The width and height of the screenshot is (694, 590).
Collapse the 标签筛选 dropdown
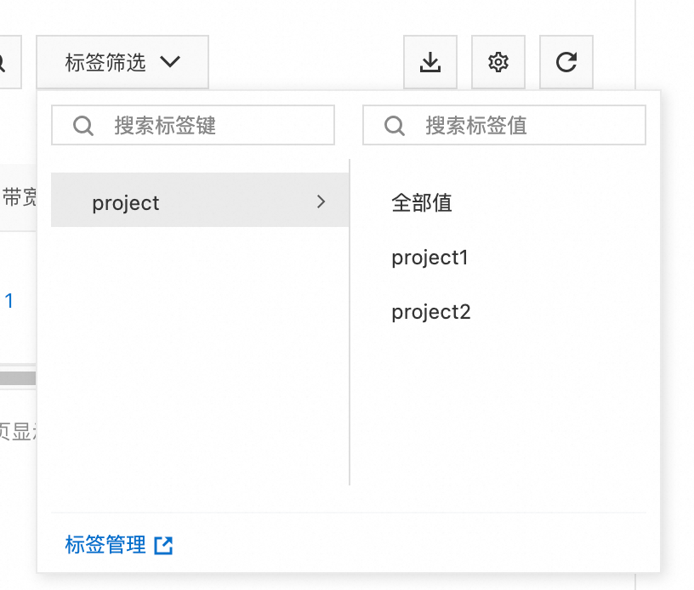coord(122,62)
